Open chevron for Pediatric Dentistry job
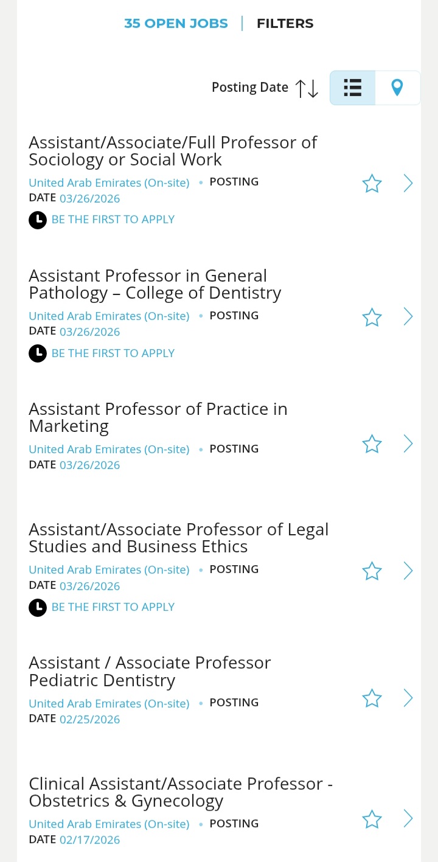Viewport: 438px width, 862px height. (408, 698)
